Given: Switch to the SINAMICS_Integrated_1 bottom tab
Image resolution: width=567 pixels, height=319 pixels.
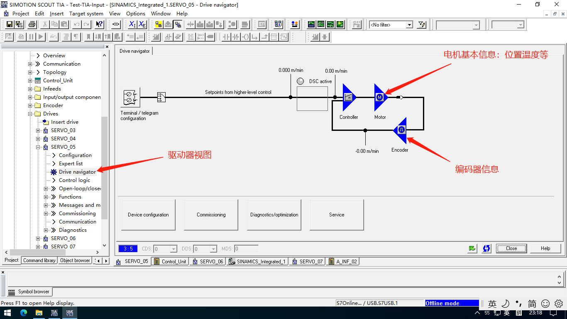Looking at the screenshot, I should (257, 261).
